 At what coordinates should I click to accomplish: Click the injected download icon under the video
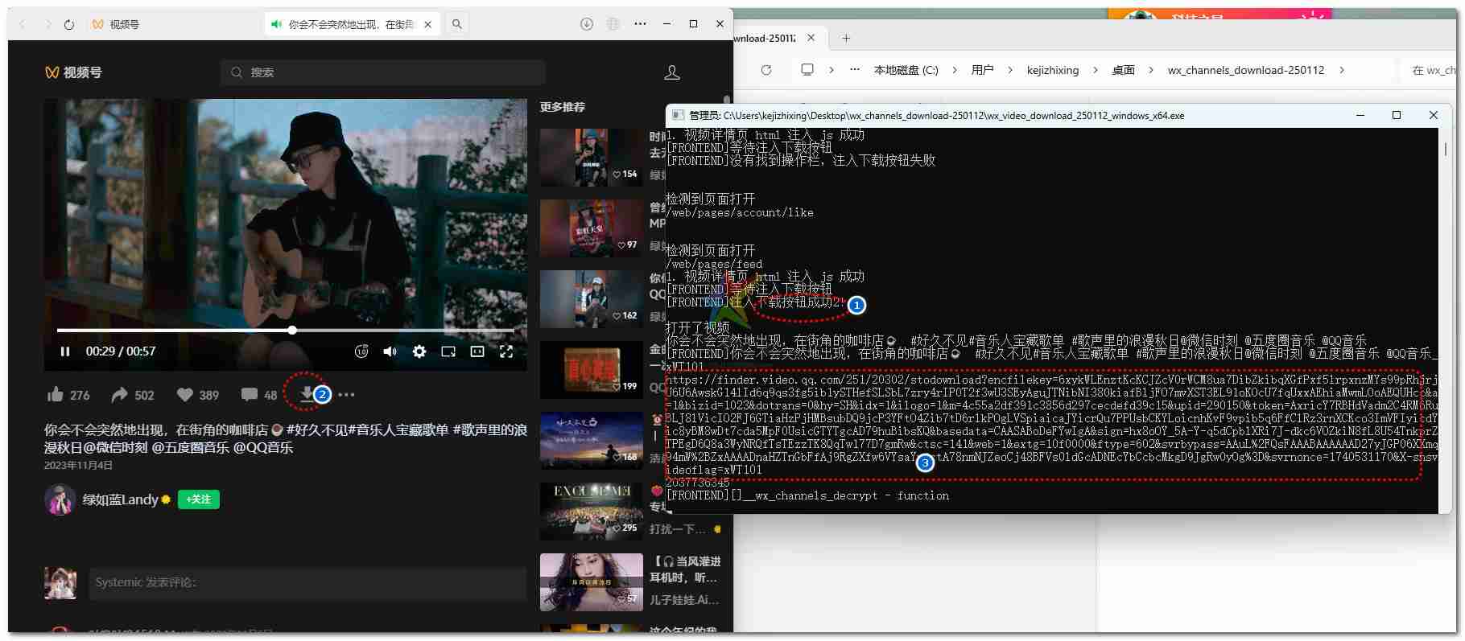307,394
